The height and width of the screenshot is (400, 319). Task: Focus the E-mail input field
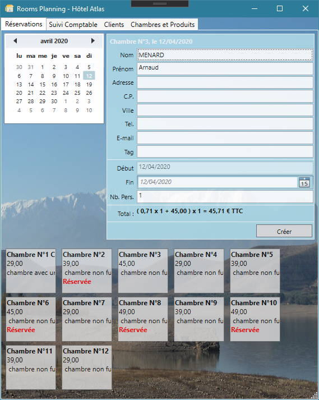(x=225, y=138)
